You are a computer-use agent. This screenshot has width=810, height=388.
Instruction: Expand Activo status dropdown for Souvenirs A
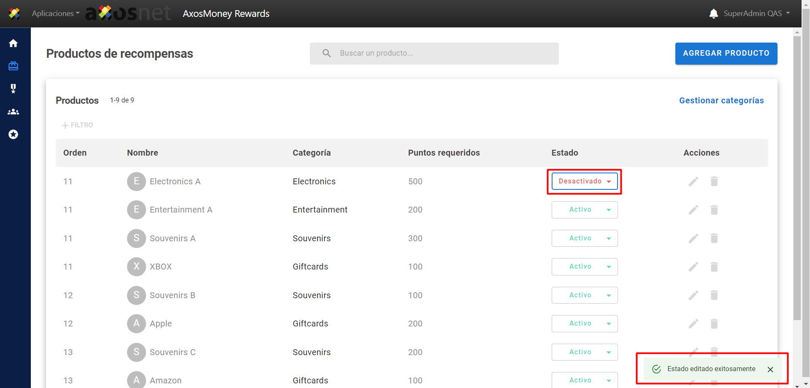584,238
